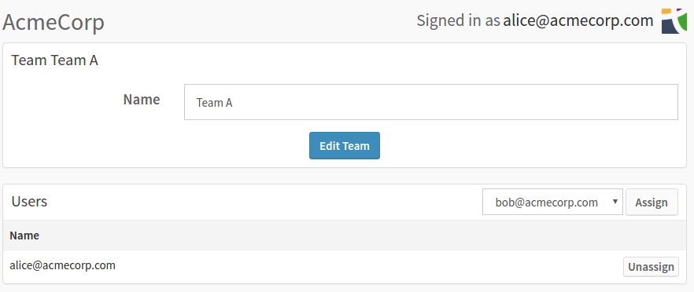
Task: Click the Edit Team button
Action: [345, 145]
